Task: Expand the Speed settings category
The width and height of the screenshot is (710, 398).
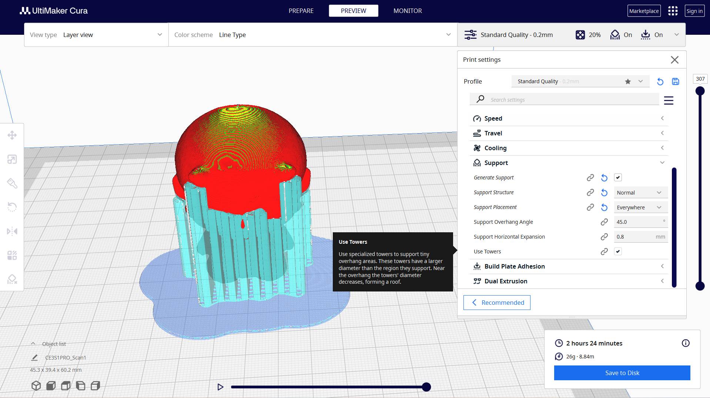Action: pos(569,118)
